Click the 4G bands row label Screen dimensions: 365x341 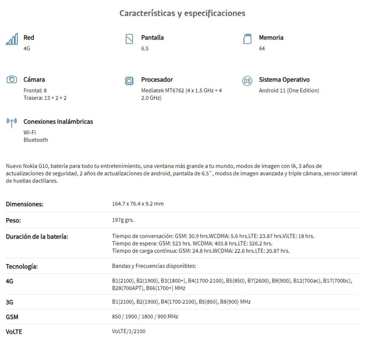tap(10, 282)
